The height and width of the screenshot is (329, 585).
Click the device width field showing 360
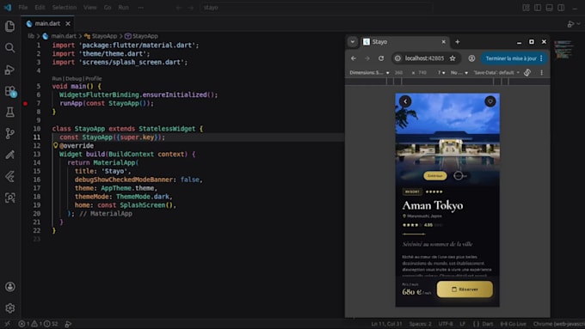click(399, 73)
